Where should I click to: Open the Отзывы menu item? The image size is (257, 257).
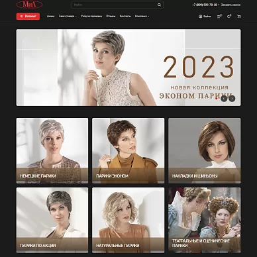click(x=111, y=16)
